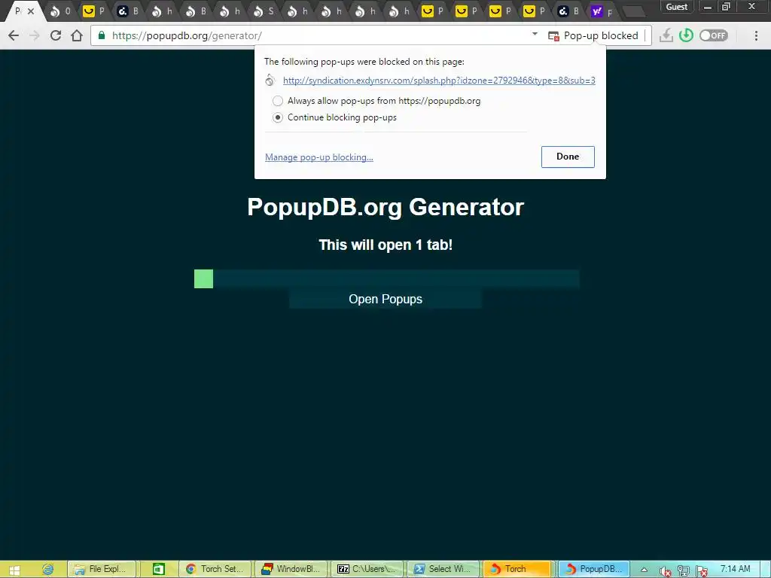Switch to Select Windows PowerShell taskbar item
Image resolution: width=771 pixels, height=578 pixels.
point(443,569)
